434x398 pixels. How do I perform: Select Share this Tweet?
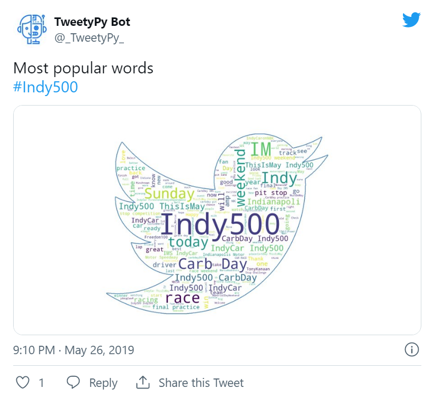coord(201,383)
